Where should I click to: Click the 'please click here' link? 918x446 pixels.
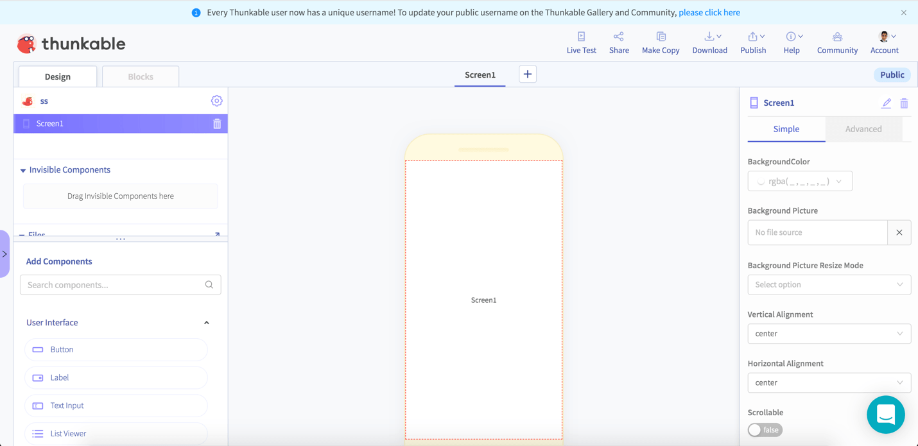(709, 13)
